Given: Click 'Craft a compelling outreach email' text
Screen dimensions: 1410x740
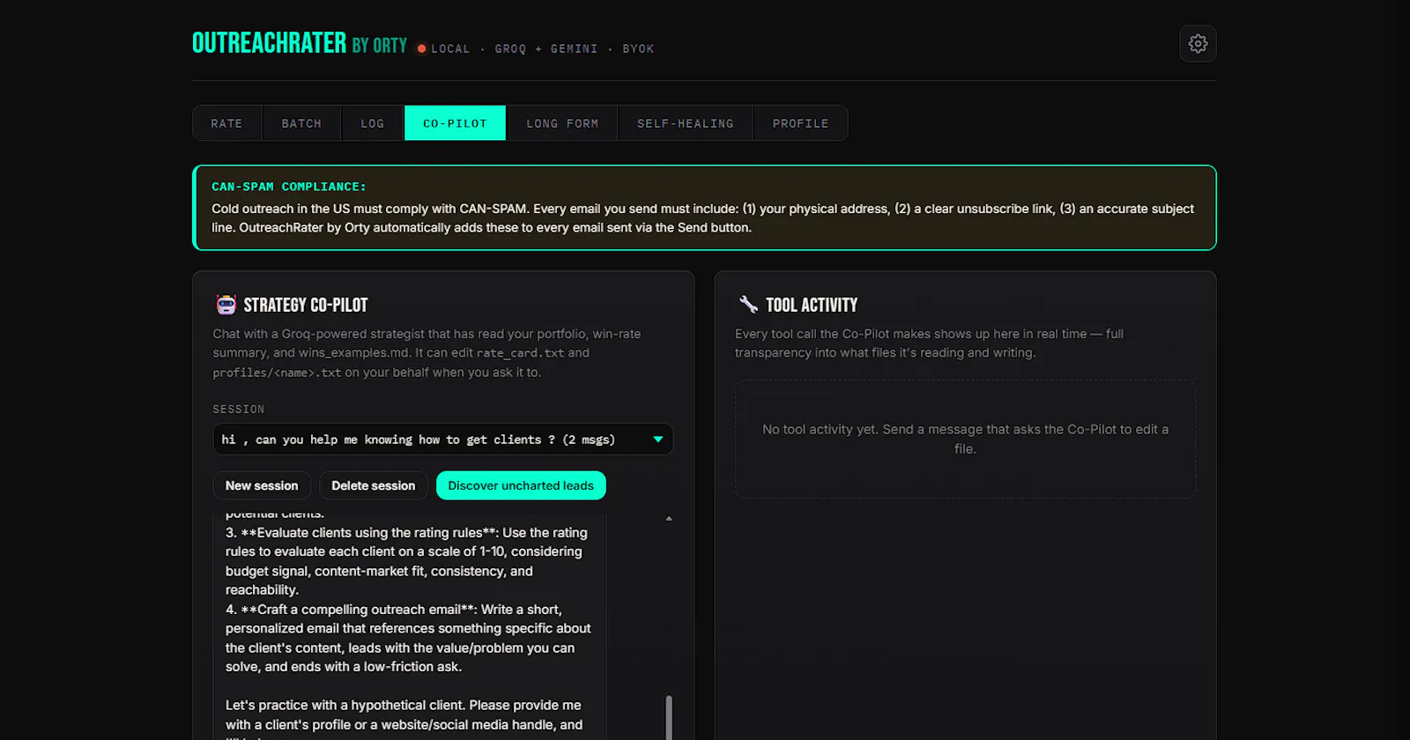Looking at the screenshot, I should [x=360, y=610].
